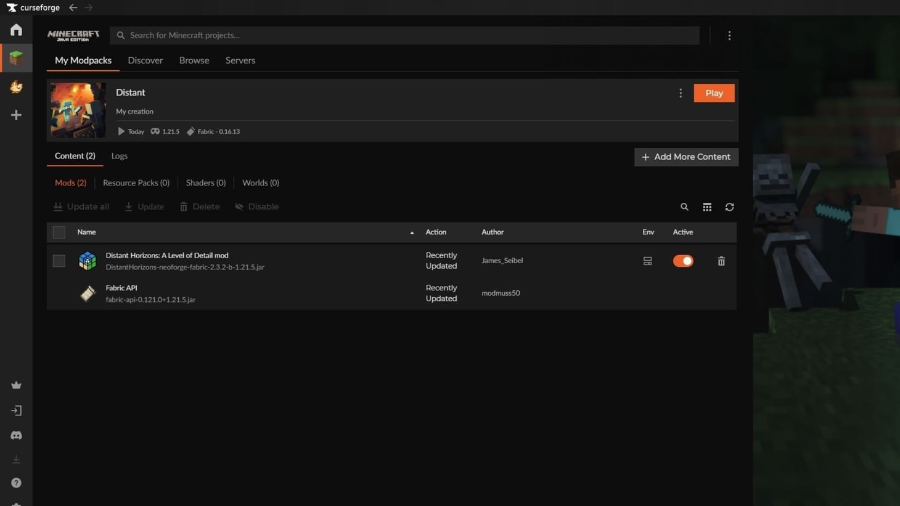
Task: Switch to the Discover tab
Action: [x=145, y=60]
